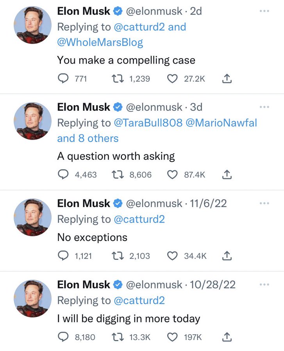Open more options for the 11/6/22 tweet
This screenshot has width=284, height=351.
click(x=264, y=203)
